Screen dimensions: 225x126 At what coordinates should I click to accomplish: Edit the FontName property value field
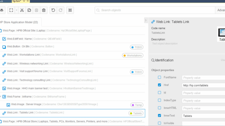204,78
